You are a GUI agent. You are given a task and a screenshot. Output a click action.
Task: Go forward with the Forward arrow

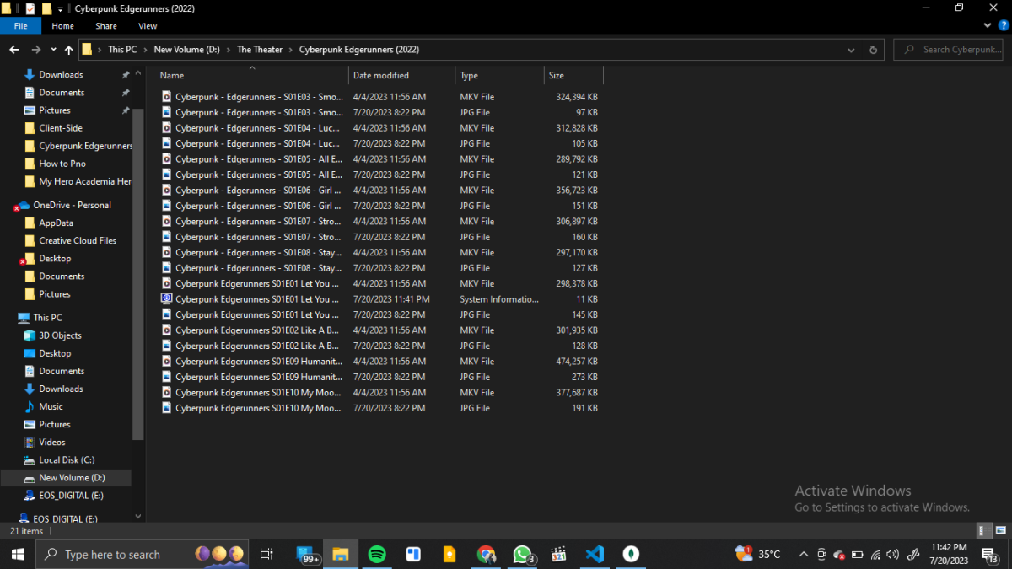click(x=35, y=50)
